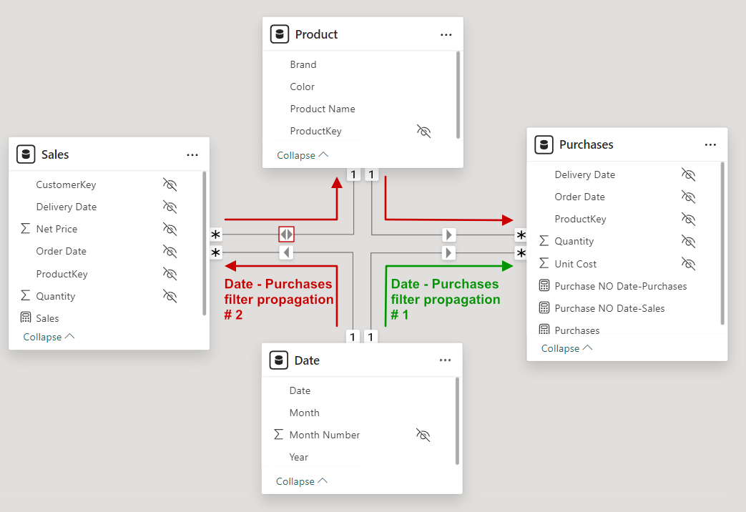Click the sigma icon next to Net Price
Viewport: 746px width, 512px height.
(26, 228)
